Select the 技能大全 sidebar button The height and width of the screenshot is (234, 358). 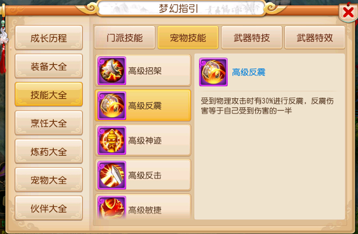[49, 95]
